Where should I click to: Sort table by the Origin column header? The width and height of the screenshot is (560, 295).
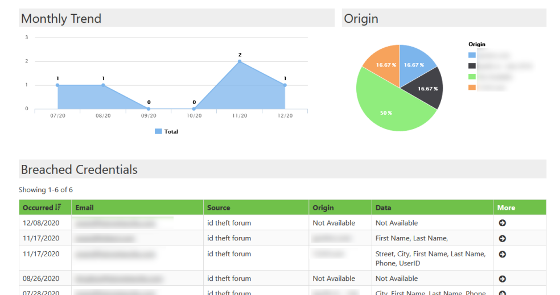(x=323, y=207)
